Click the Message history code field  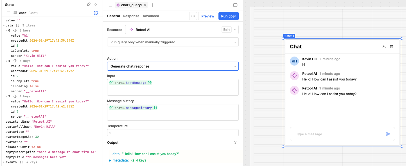tap(173, 113)
